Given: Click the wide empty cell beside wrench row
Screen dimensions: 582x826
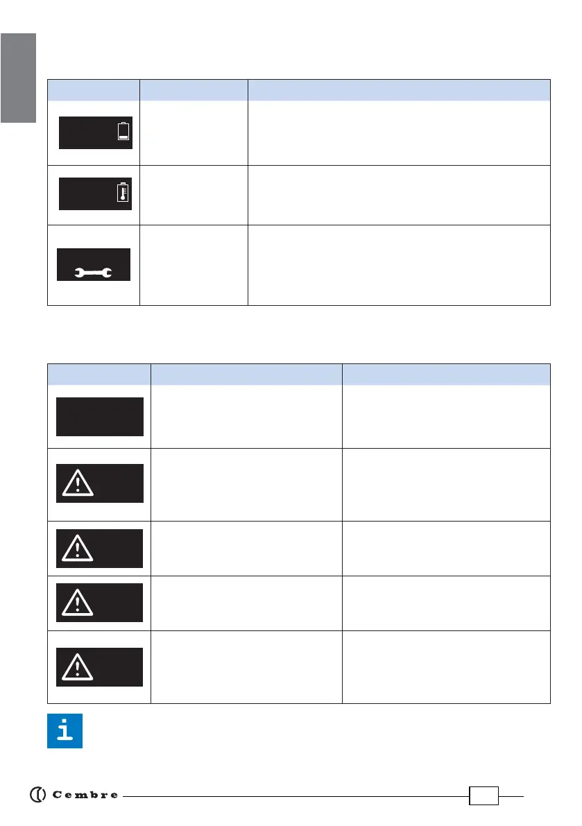Looking at the screenshot, I should point(399,265).
